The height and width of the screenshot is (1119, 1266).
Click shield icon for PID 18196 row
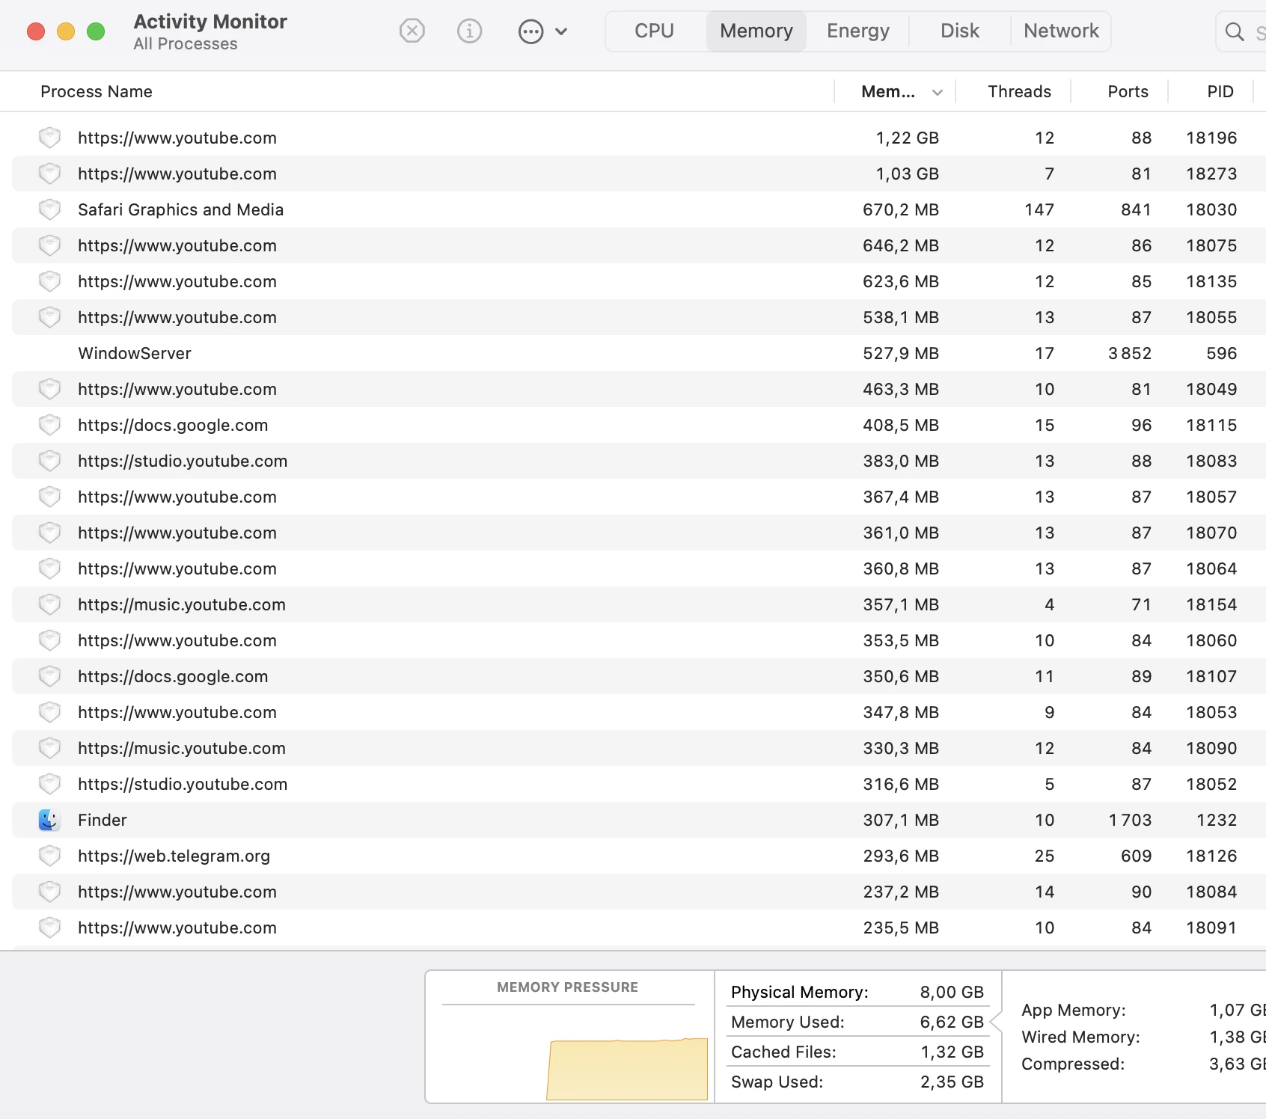pos(49,138)
